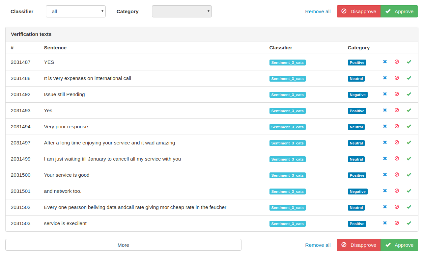Approve row 2031493 with the green check
The width and height of the screenshot is (423, 256).
coord(409,110)
